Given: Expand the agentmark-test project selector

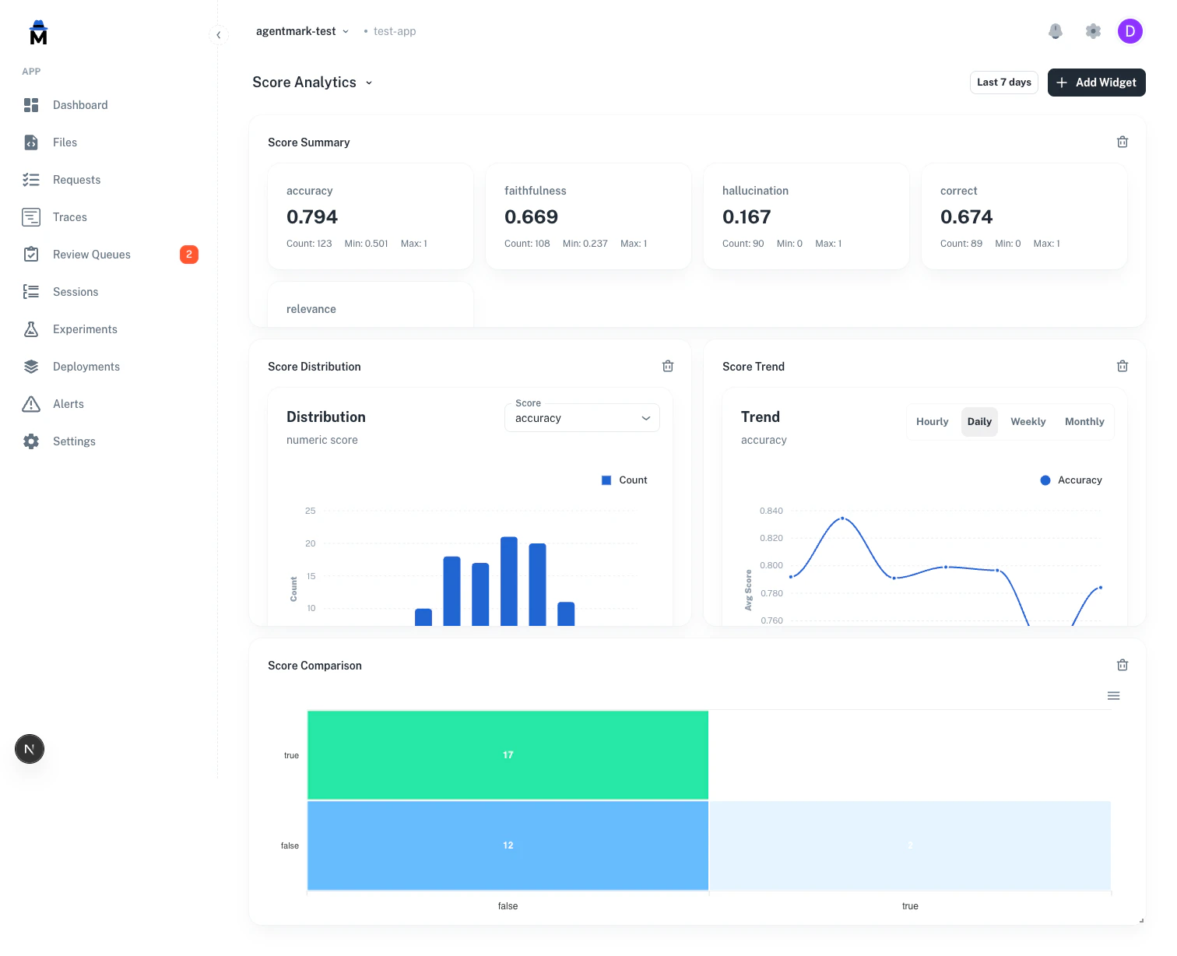Looking at the screenshot, I should tap(302, 31).
